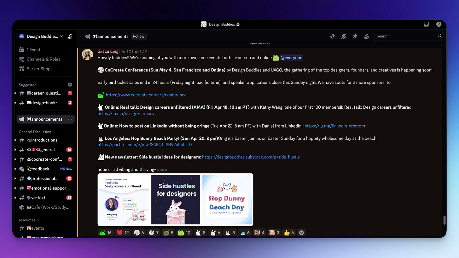The width and height of the screenshot is (459, 258).
Task: Toggle the pink-haired character reaction with 3
Action: point(274,233)
